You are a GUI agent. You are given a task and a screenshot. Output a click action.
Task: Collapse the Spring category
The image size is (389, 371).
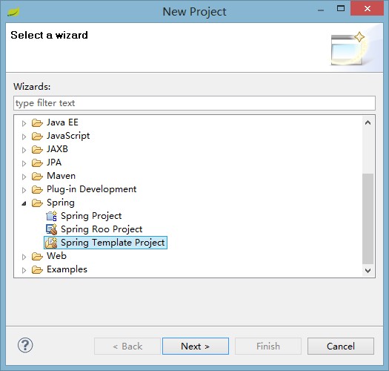point(24,203)
